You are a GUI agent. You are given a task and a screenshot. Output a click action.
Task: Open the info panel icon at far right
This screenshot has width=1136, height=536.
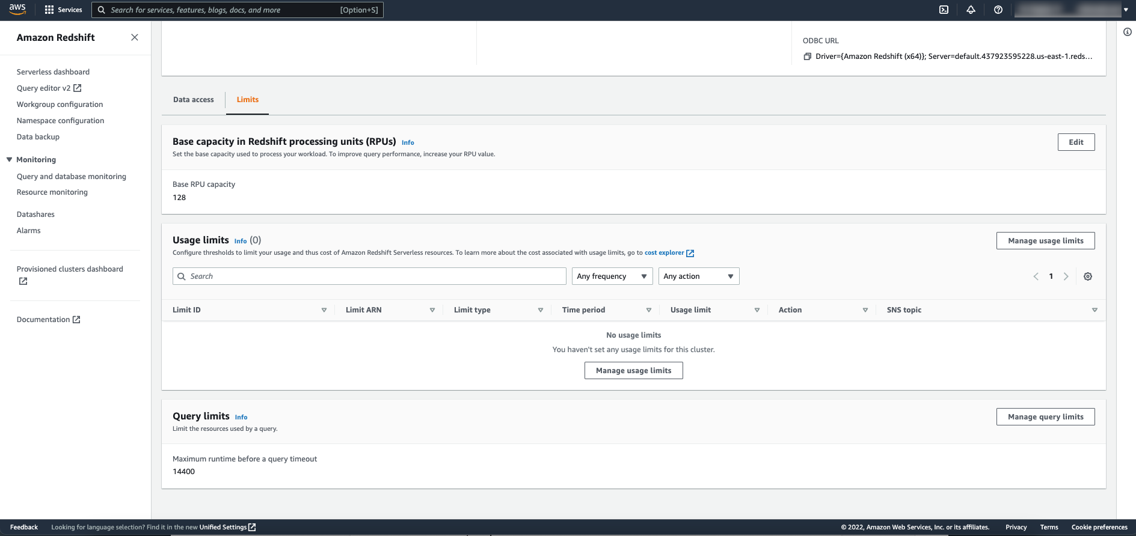tap(1128, 32)
